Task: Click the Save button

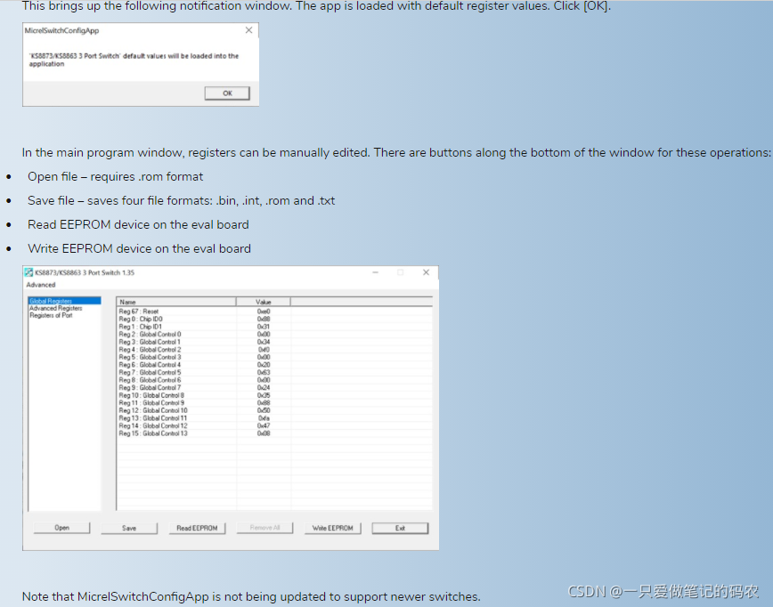Action: [x=129, y=528]
